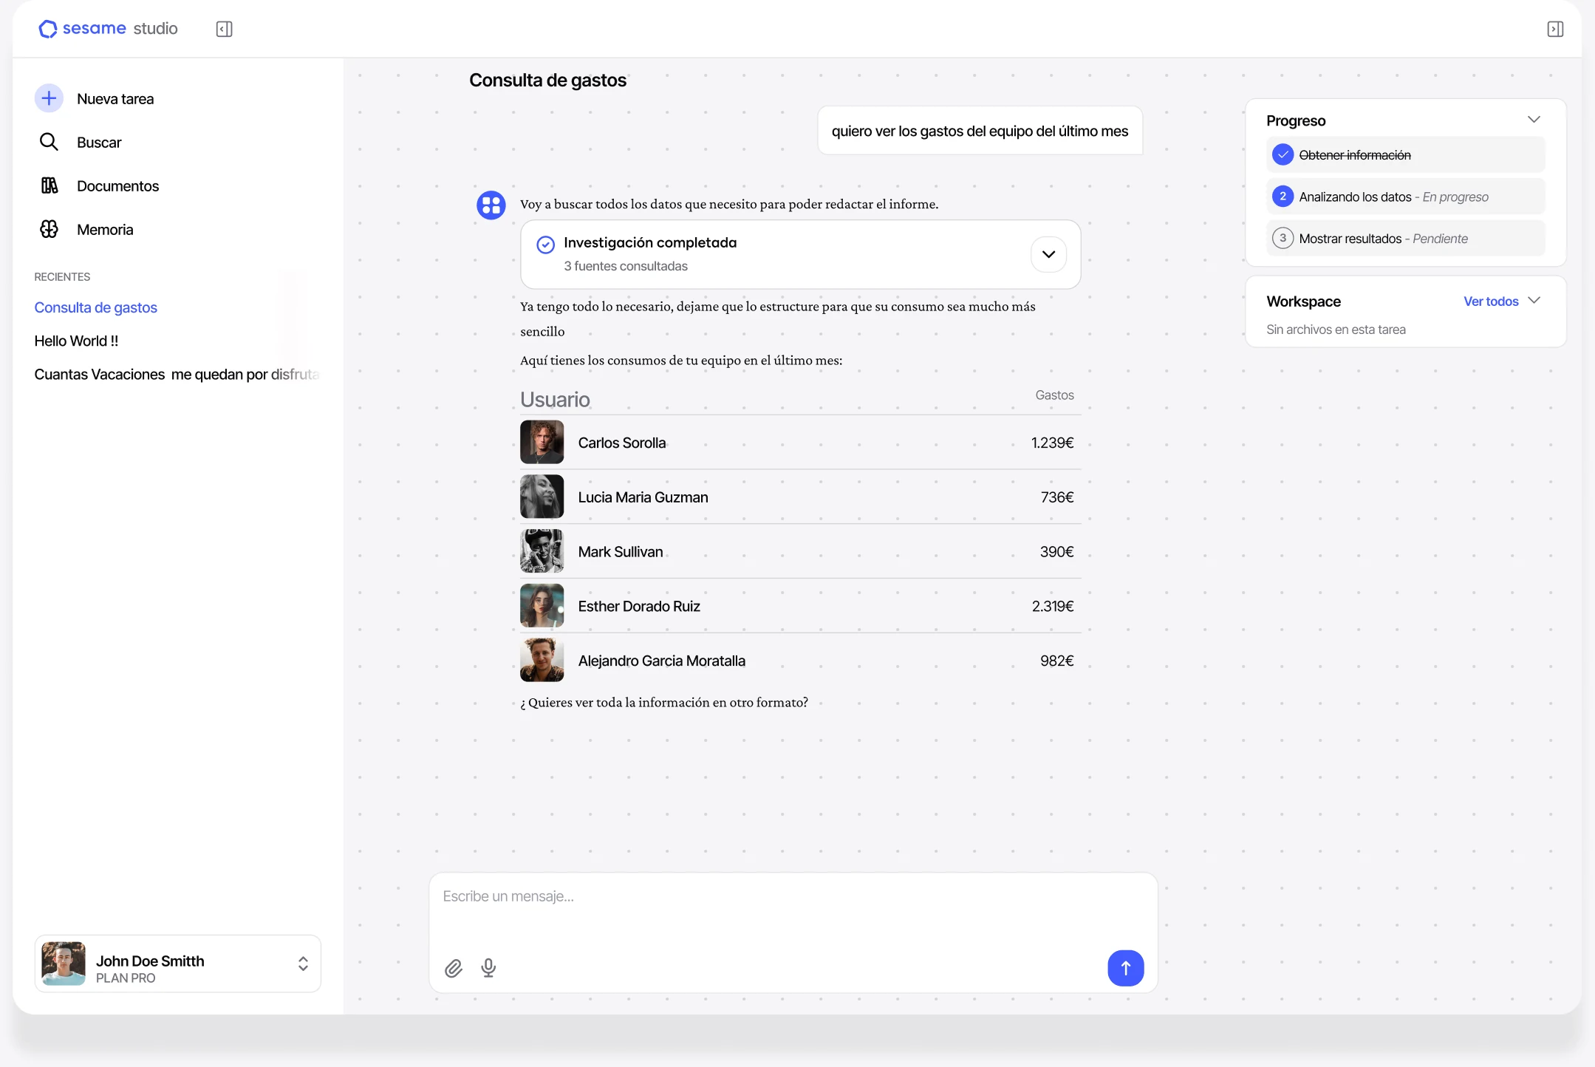
Task: Click the Obtener información completed check
Action: click(x=1283, y=154)
